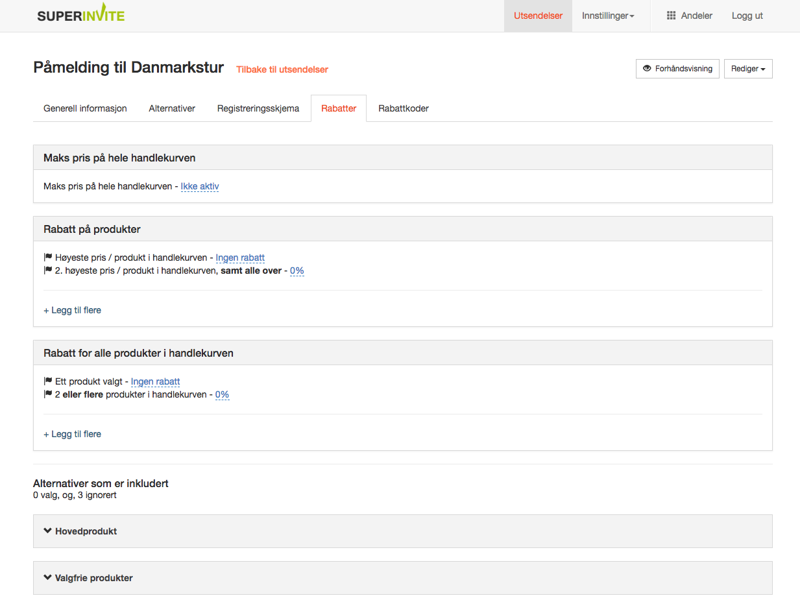
Task: Click Legg til flere under Rabatt på produkter
Action: (x=73, y=310)
